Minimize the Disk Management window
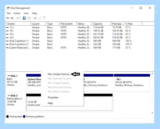The width and height of the screenshot is (160, 129). [x=132, y=8]
